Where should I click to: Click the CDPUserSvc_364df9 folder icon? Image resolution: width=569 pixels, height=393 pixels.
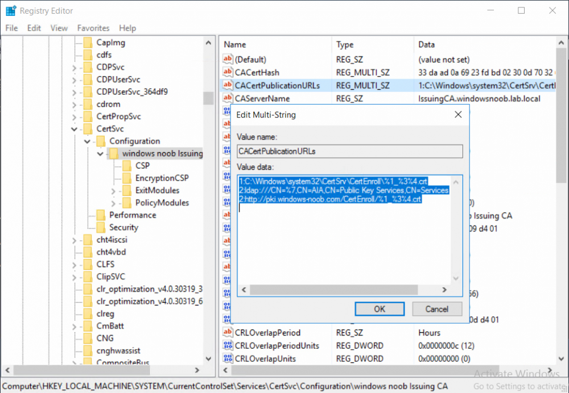click(88, 92)
